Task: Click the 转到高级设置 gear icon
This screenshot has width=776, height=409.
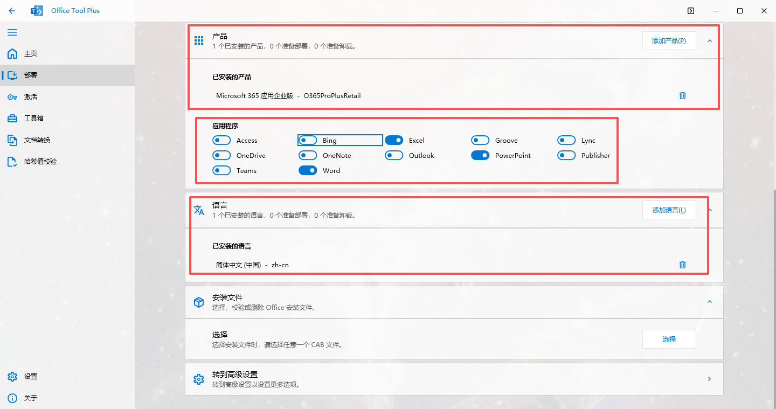Action: (x=199, y=379)
